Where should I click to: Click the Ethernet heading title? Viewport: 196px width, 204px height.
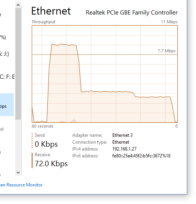(x=51, y=11)
